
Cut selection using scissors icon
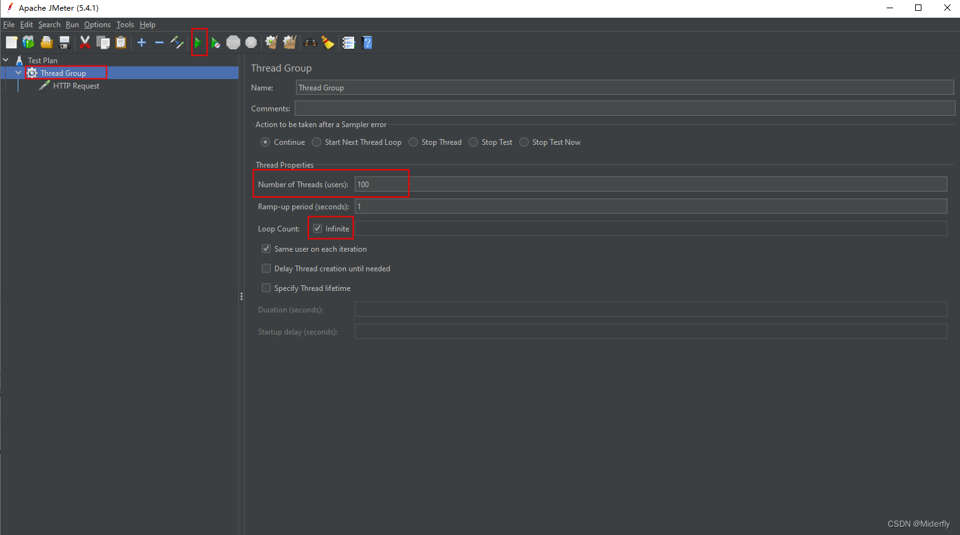[x=85, y=42]
